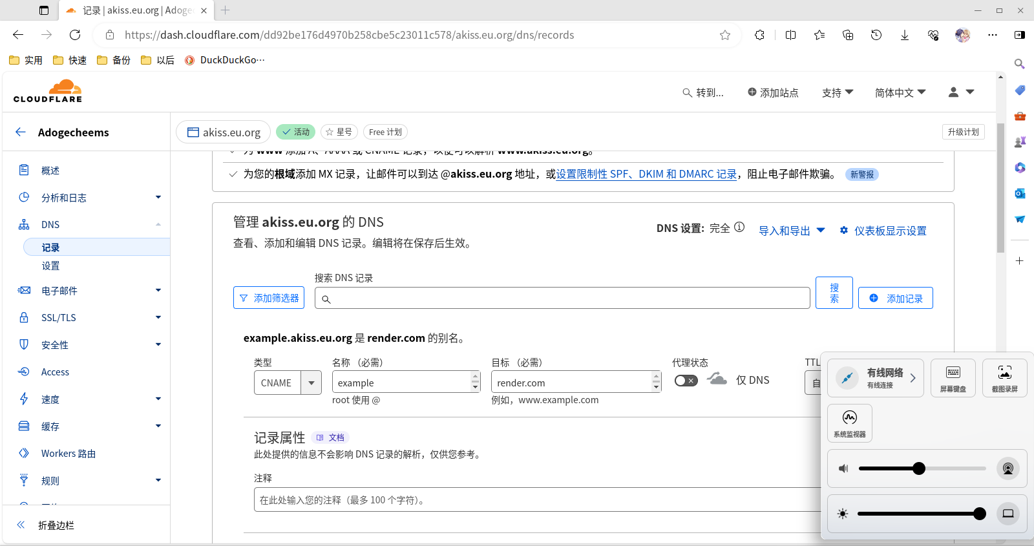Viewport: 1034px width, 546px height.
Task: Open the browser favorites list icon
Action: tap(819, 35)
